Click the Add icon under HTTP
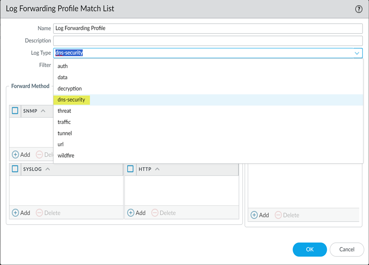The width and height of the screenshot is (369, 265). click(x=131, y=213)
